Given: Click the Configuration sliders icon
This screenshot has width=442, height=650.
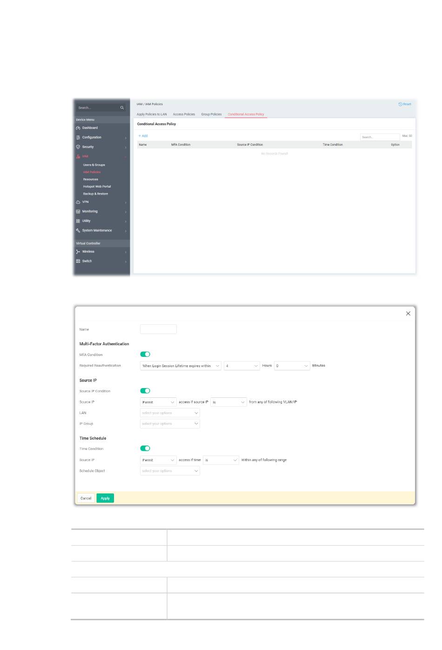Looking at the screenshot, I should [x=78, y=137].
